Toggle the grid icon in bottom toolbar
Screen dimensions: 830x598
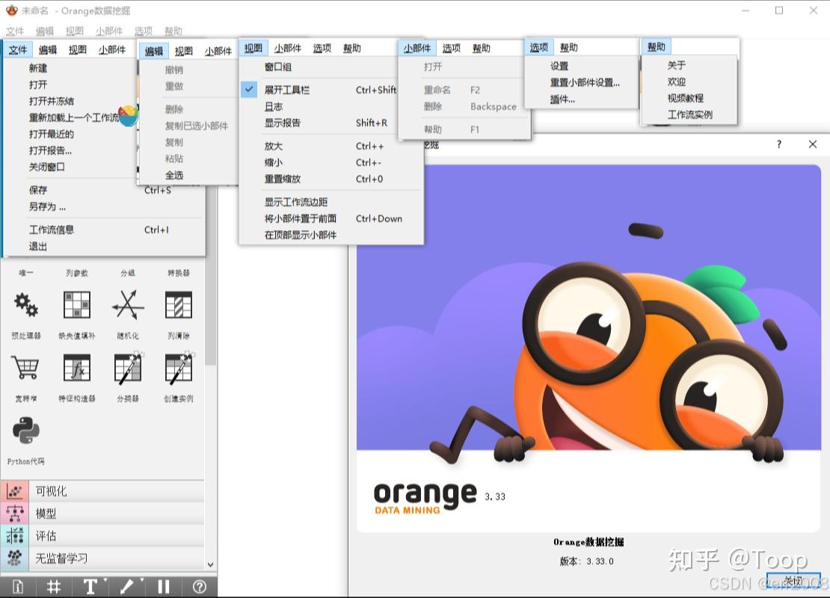[x=54, y=587]
